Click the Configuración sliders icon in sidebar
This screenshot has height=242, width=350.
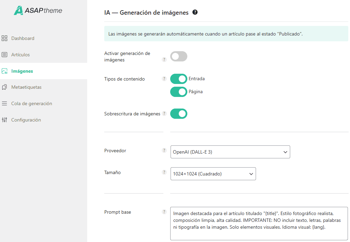4,120
